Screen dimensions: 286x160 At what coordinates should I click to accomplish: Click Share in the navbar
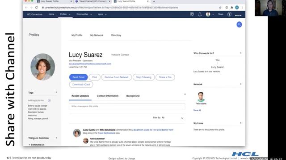point(221,14)
